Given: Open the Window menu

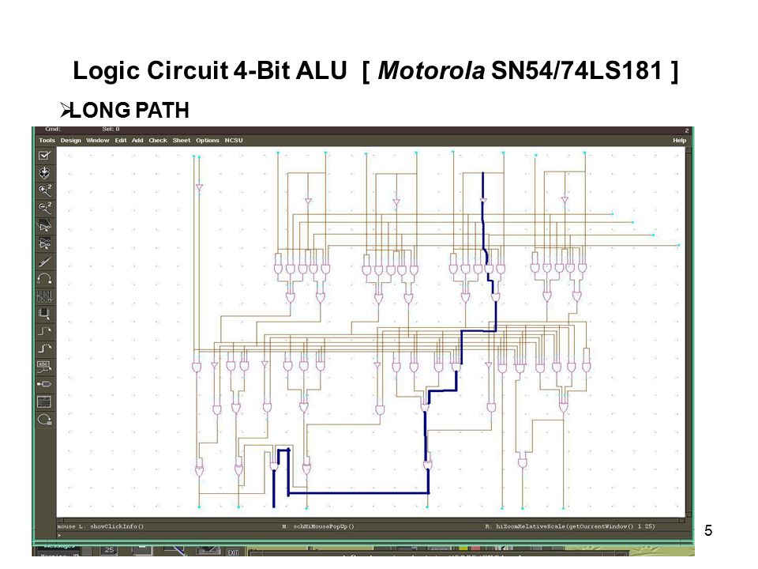Looking at the screenshot, I should tap(98, 141).
